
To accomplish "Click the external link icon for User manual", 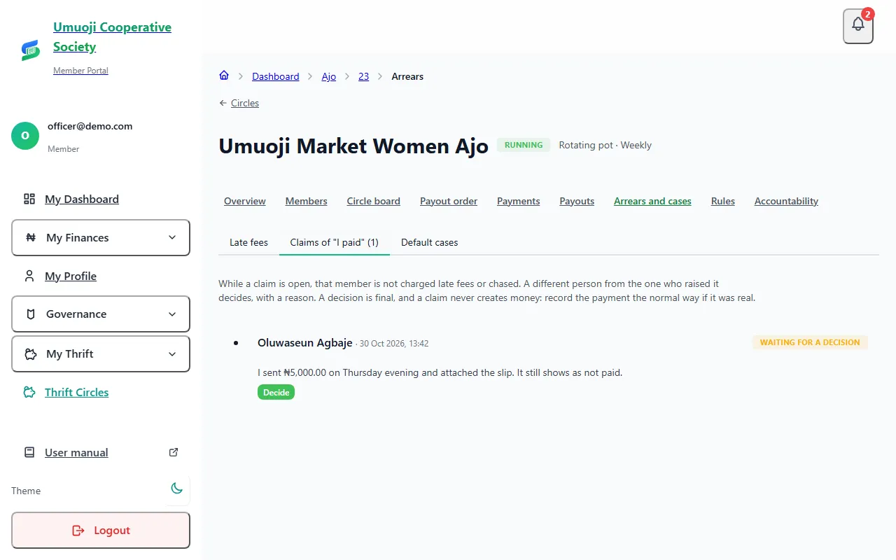I will pyautogui.click(x=174, y=452).
